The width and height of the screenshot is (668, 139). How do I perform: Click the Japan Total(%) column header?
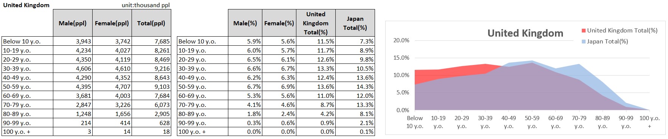point(355,23)
